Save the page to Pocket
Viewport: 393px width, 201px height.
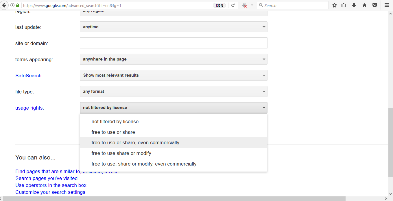click(x=375, y=5)
